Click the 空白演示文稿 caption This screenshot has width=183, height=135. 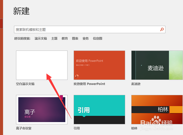[x=25, y=84]
